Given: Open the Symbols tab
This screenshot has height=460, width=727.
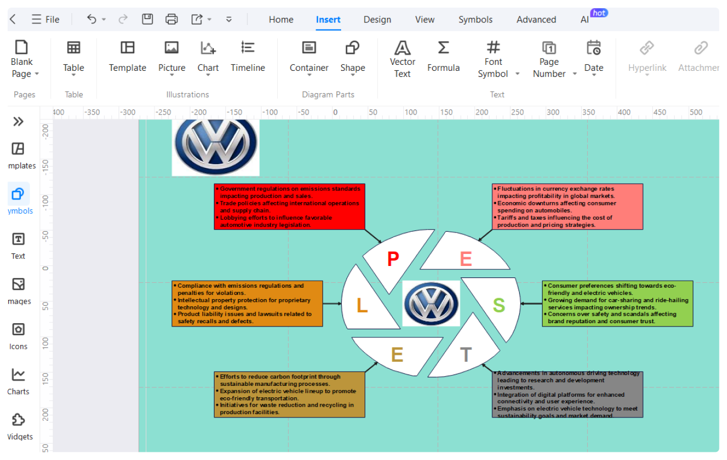Looking at the screenshot, I should [475, 20].
